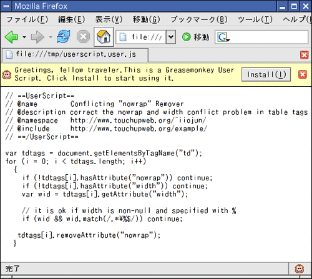
Task: Reload the page with the refresh icon
Action: 64,37
